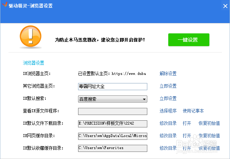Click 立即设置 beside IE默认搜索

(x=168, y=98)
